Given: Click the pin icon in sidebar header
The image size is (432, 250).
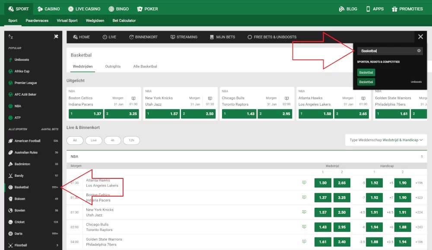Looking at the screenshot, I should point(56,36).
